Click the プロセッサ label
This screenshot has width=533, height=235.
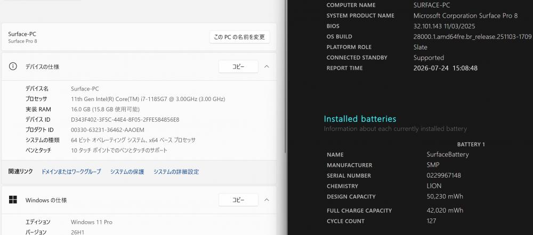[36, 99]
